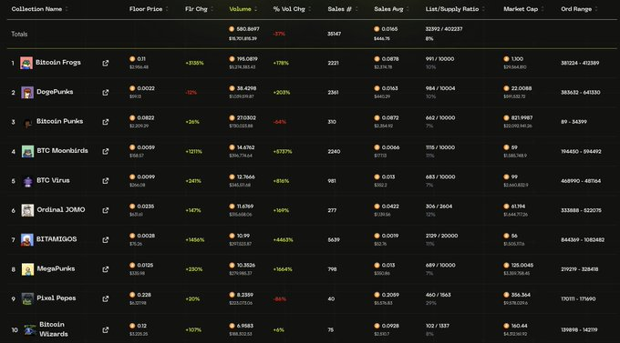Image resolution: width=620 pixels, height=343 pixels.
Task: Click the Ordinal JOMO avatar thumbnail
Action: [x=27, y=210]
